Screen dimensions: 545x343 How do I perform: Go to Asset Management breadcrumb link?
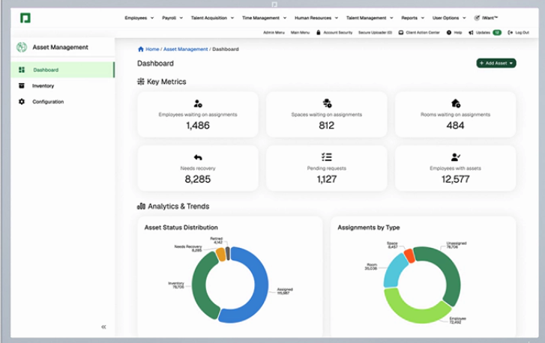186,49
